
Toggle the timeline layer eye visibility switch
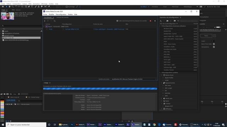6,104
